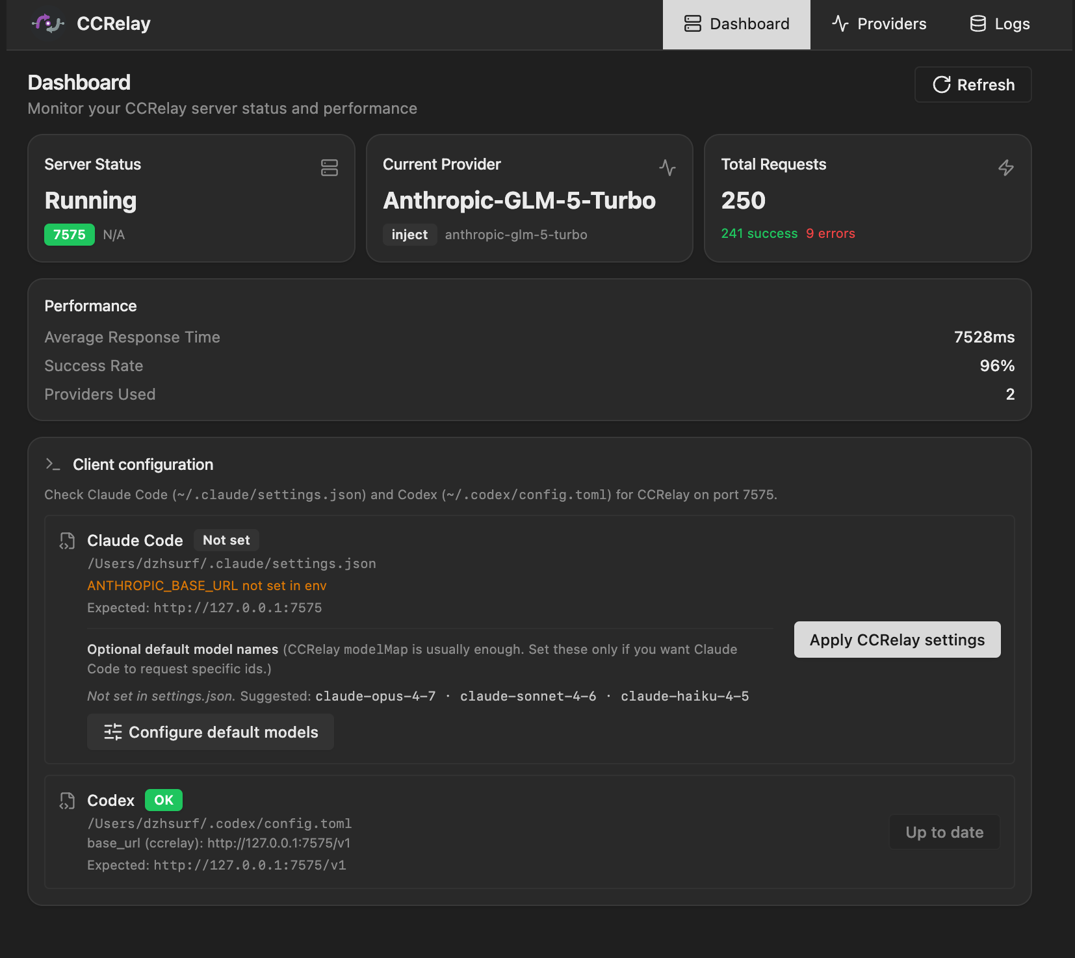Viewport: 1075px width, 958px height.
Task: Click the activity pulse icon in Current Provider card
Action: (667, 168)
